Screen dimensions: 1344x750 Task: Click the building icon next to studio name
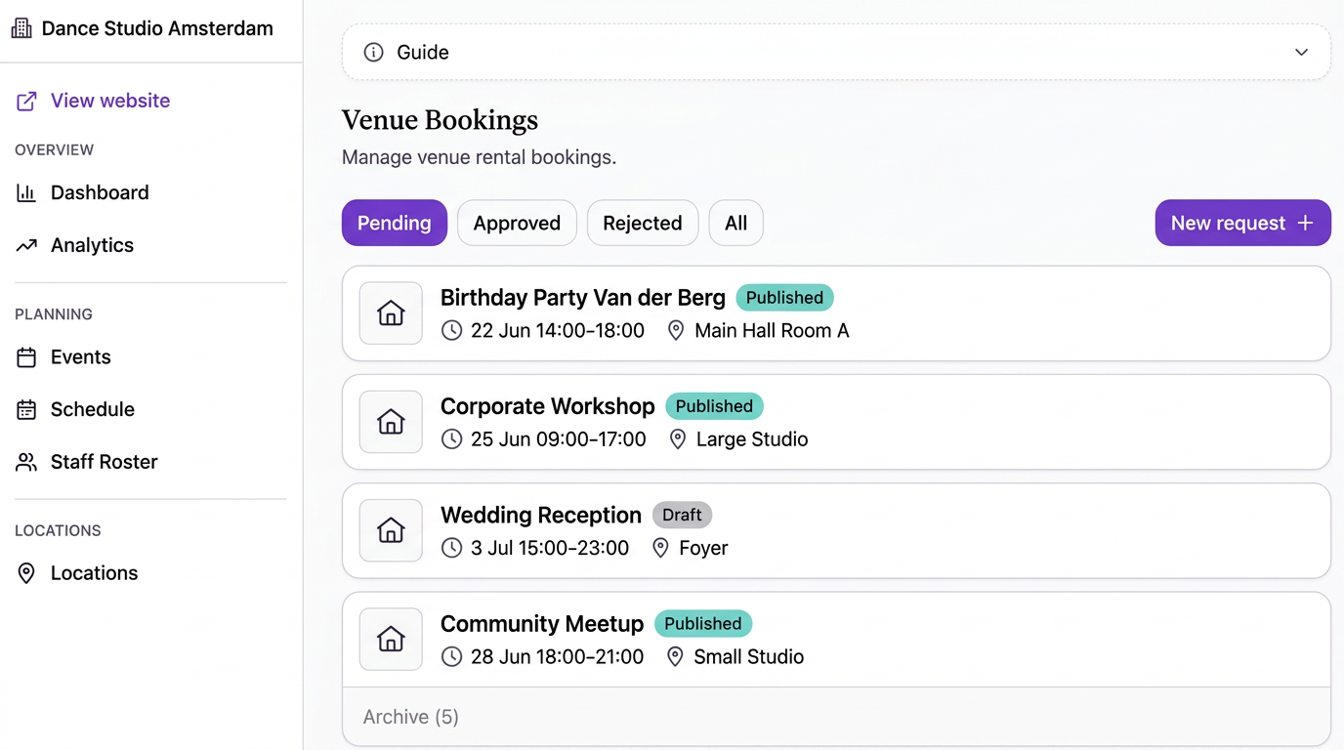[21, 28]
